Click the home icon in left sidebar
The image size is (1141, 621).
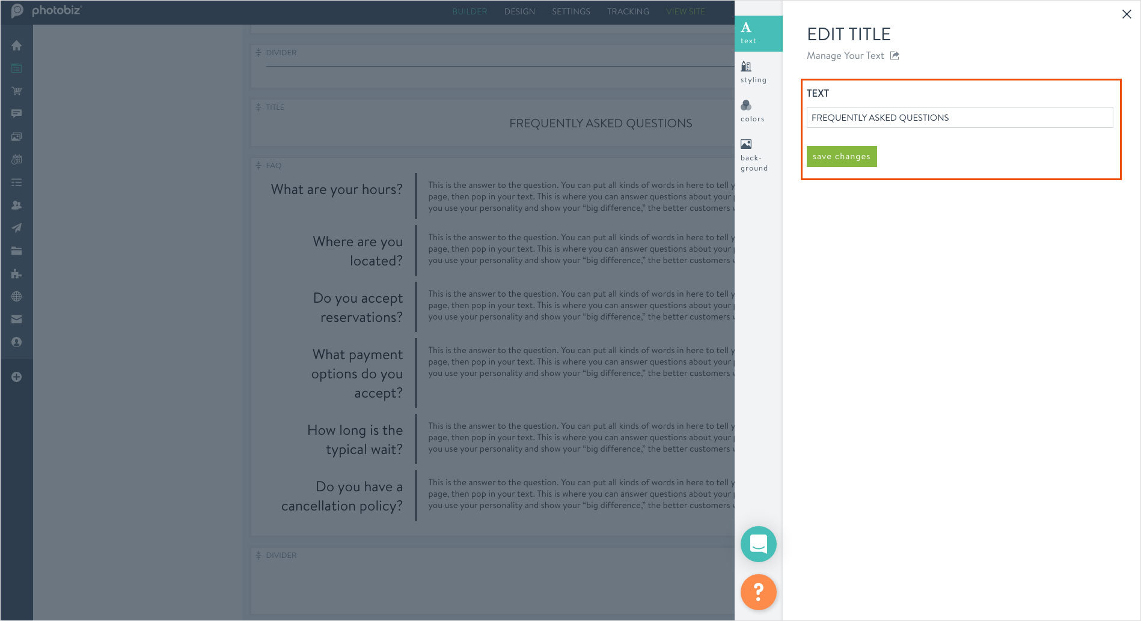[16, 46]
